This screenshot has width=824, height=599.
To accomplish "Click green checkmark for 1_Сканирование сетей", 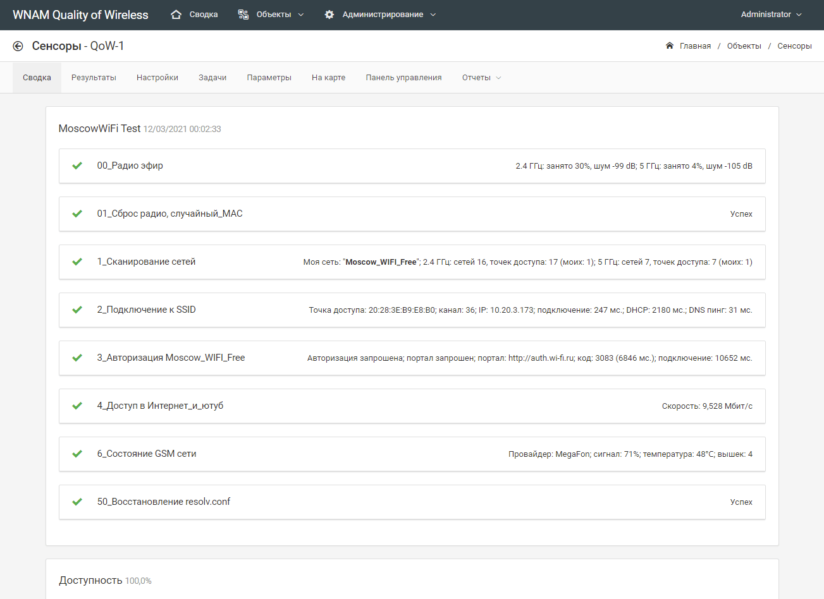I will coord(77,262).
